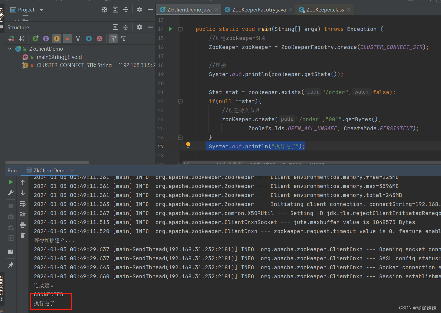441x313 pixels.
Task: Collapse all in Structure panel
Action: [x=126, y=27]
